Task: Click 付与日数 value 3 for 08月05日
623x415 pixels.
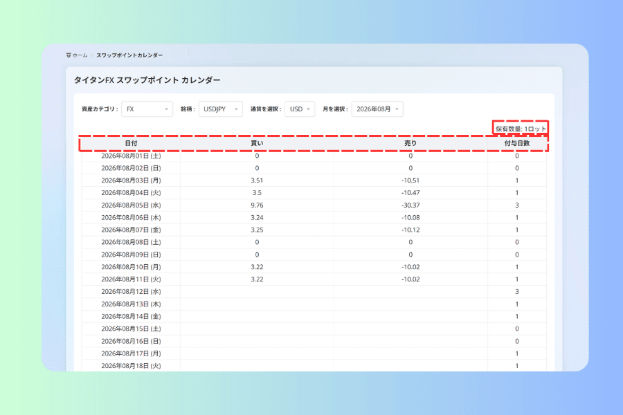Action: 517,205
